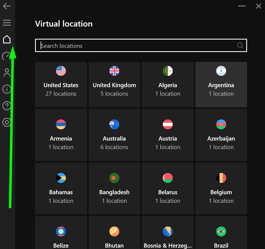265x249 pixels.
Task: Click the '6 locations' text
Action: coord(114,147)
